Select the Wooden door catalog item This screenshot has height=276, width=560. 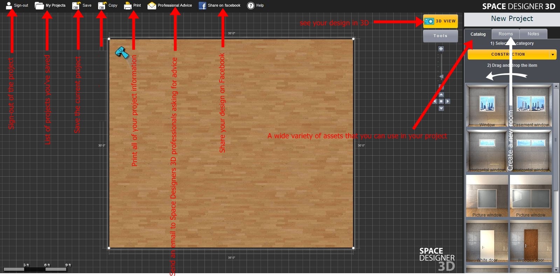pos(531,241)
